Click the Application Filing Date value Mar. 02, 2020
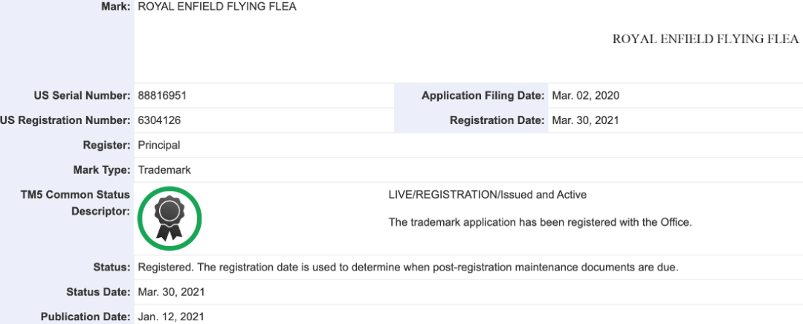 pos(586,96)
